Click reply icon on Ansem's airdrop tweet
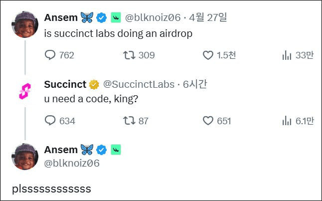322x201 pixels. click(x=50, y=55)
